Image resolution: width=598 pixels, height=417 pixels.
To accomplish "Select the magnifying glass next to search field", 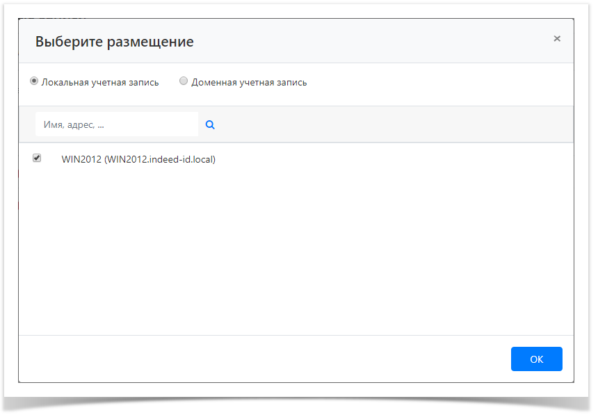I will pos(209,124).
